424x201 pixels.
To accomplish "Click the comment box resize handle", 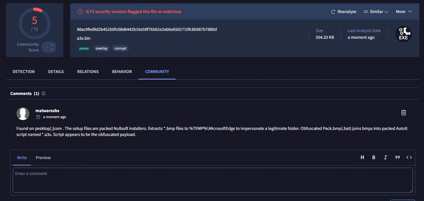I will point(411,191).
